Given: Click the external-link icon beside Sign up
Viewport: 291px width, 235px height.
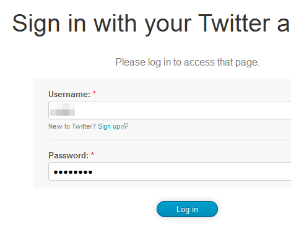Looking at the screenshot, I should [124, 126].
